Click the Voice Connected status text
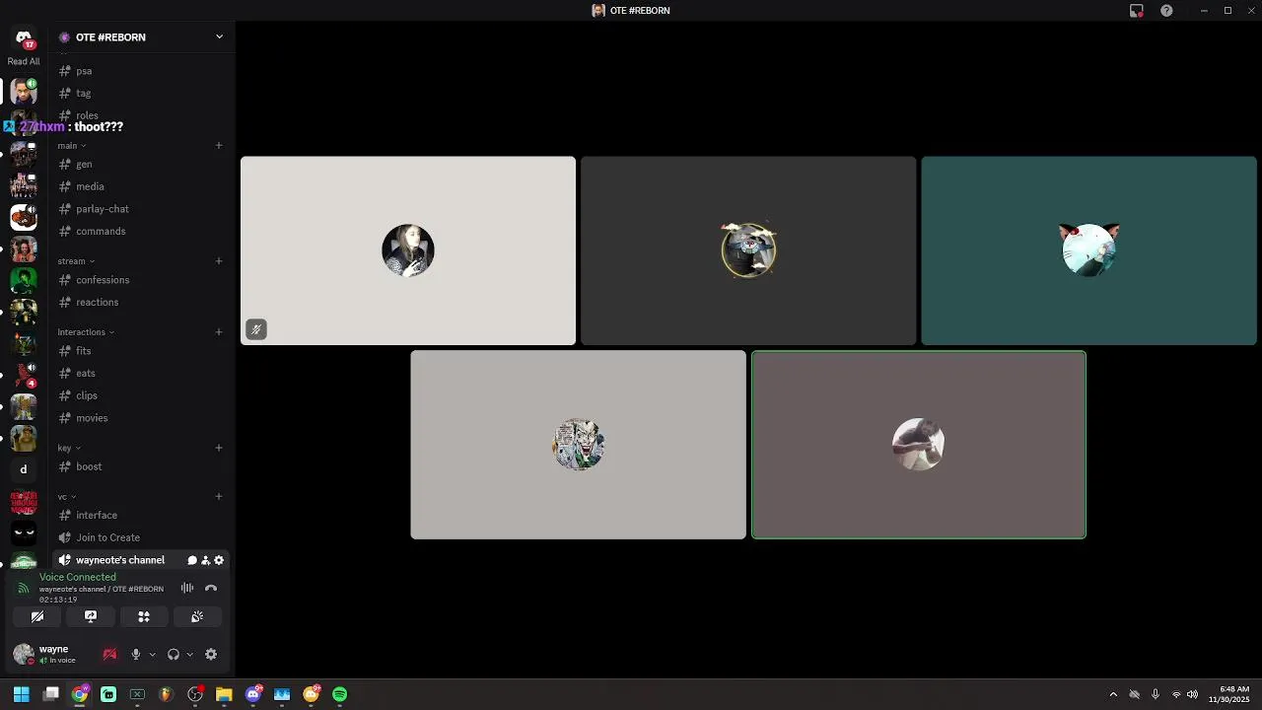The width and height of the screenshot is (1262, 710). pos(78,577)
